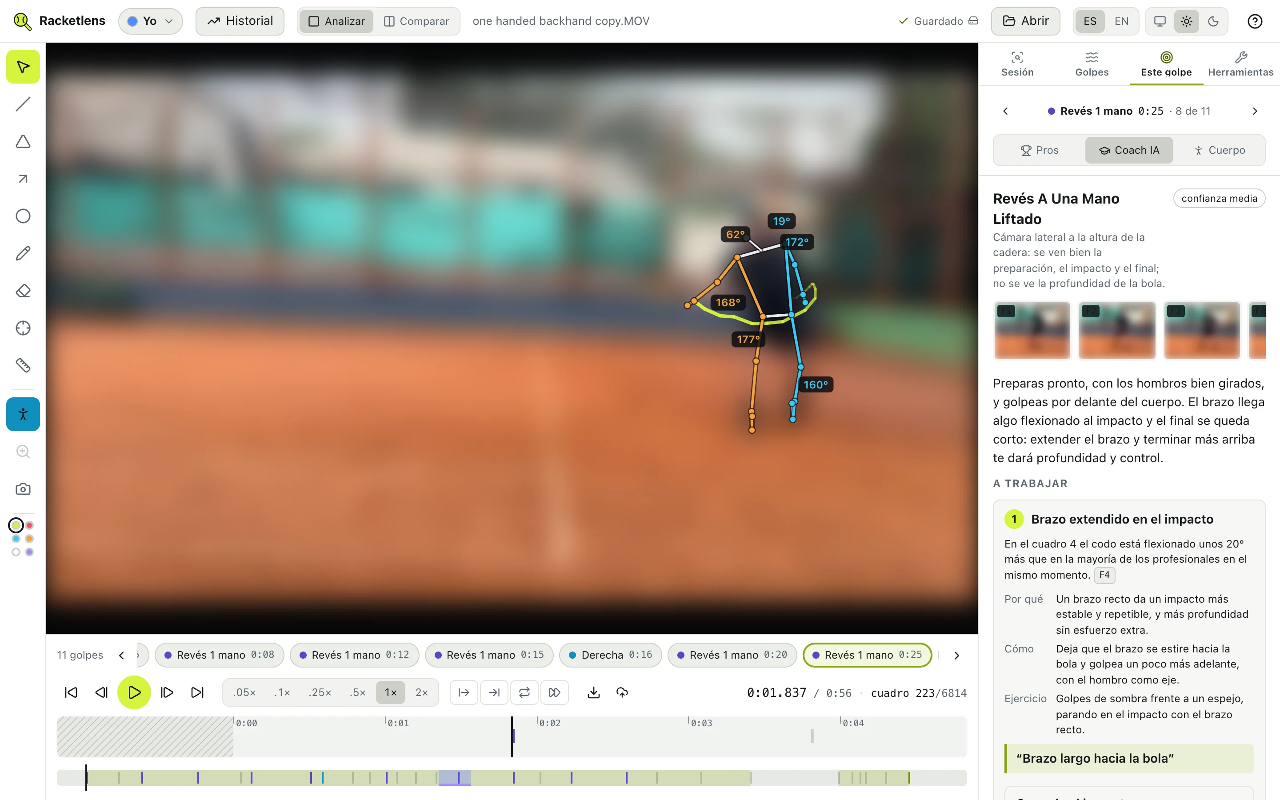Select the arrow pointer tool

pos(23,67)
